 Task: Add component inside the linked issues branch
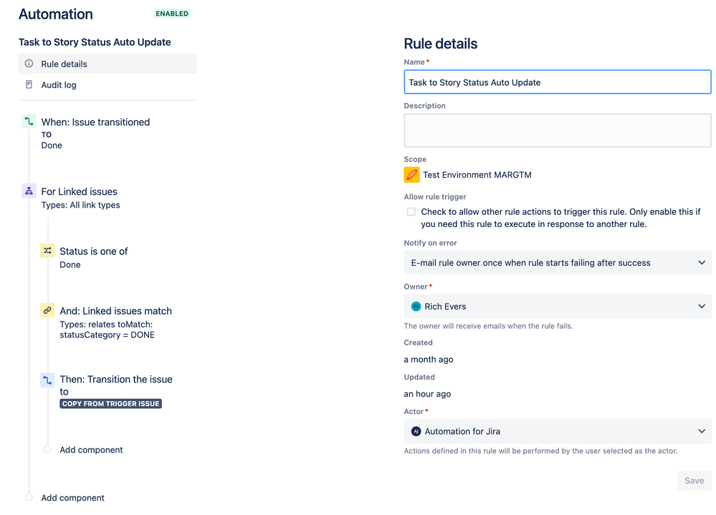91,450
